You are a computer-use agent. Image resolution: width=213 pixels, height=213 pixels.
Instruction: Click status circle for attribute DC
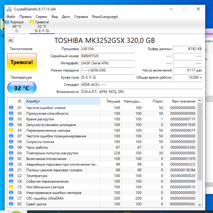coord(11,204)
